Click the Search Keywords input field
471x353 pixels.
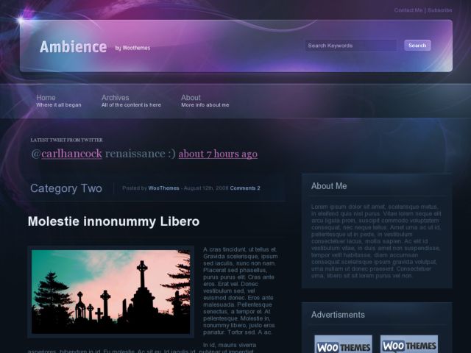pyautogui.click(x=351, y=46)
